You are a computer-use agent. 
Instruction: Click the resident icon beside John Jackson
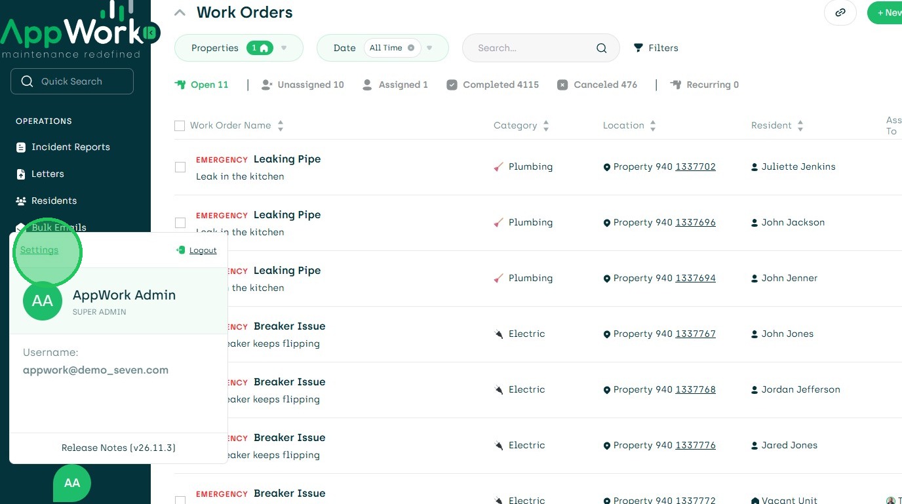[x=755, y=223]
